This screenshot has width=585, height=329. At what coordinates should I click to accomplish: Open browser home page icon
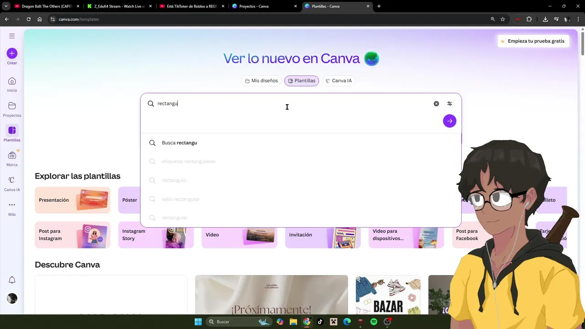(40, 19)
